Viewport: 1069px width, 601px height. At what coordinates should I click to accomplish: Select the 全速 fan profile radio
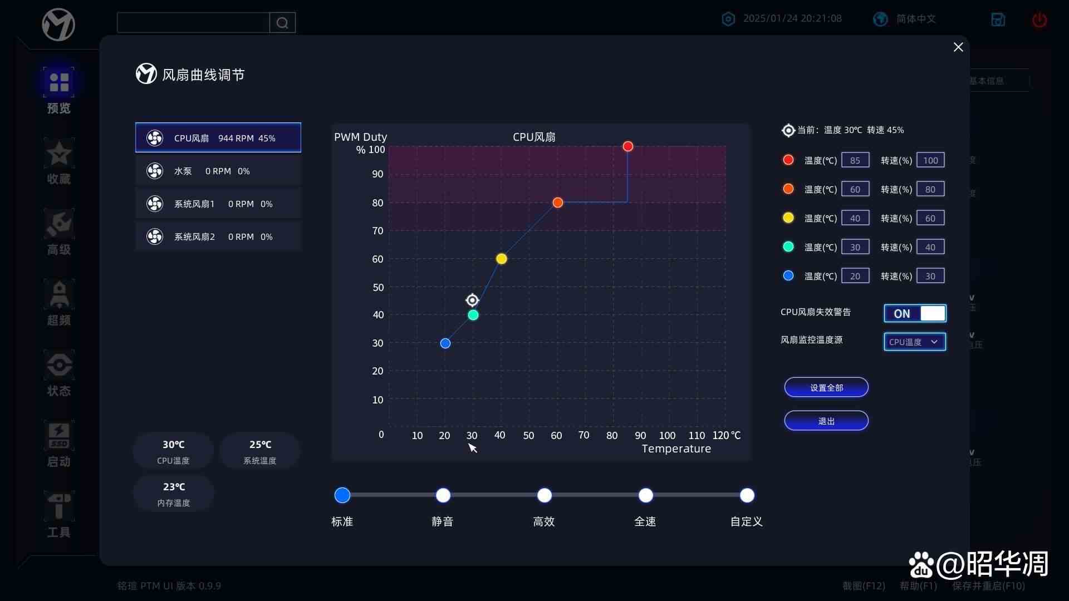click(x=646, y=495)
